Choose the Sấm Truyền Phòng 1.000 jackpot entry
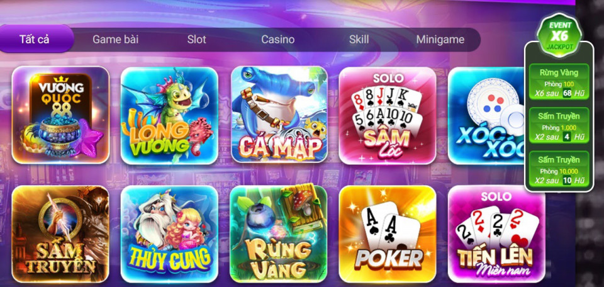This screenshot has width=604, height=287. tap(559, 126)
